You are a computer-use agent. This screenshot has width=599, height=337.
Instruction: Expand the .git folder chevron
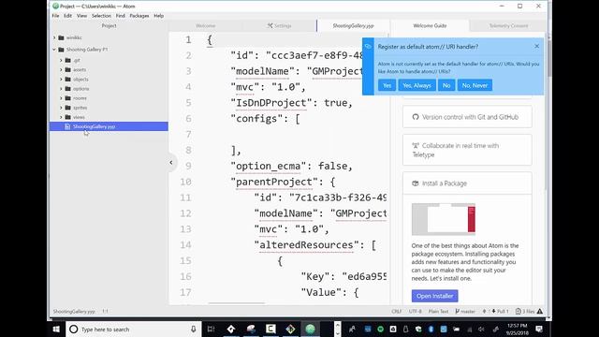(61, 60)
